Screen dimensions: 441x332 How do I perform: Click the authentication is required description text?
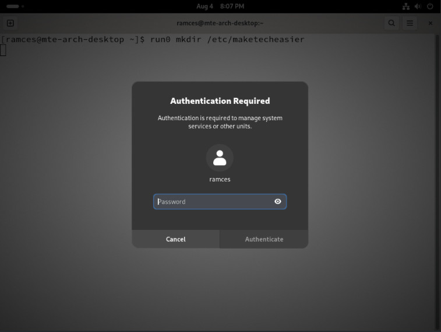click(x=220, y=122)
